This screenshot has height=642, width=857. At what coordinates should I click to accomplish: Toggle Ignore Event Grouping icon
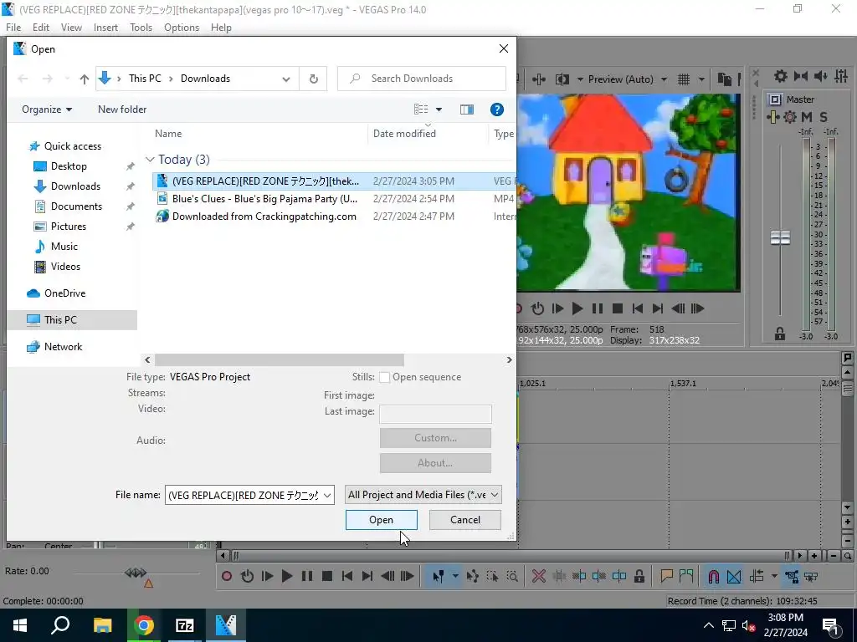(x=811, y=576)
